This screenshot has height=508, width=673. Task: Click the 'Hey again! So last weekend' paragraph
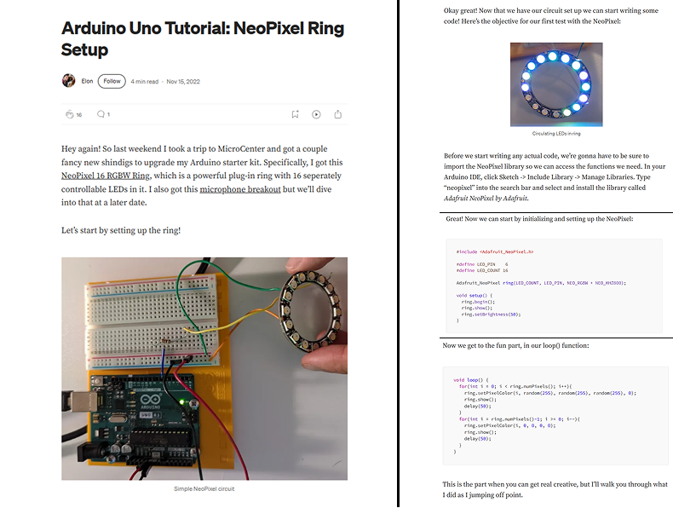(202, 176)
